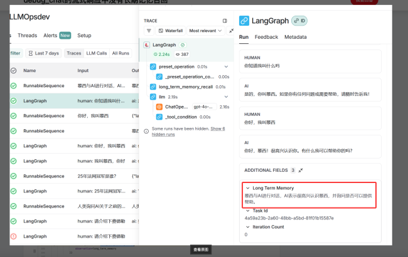Click the orange ChatOpe... model icon
Image resolution: width=408 pixels, height=257 pixels.
[x=159, y=107]
